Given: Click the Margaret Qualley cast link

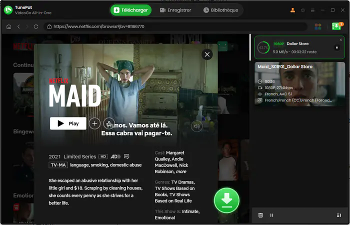Looking at the screenshot, I should 169,156.
